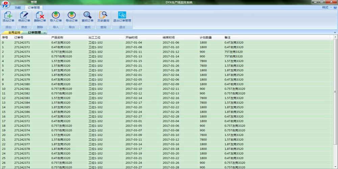Activate the 订单管理 document tab
Image resolution: width=338 pixels, height=169 pixels.
tap(34, 32)
